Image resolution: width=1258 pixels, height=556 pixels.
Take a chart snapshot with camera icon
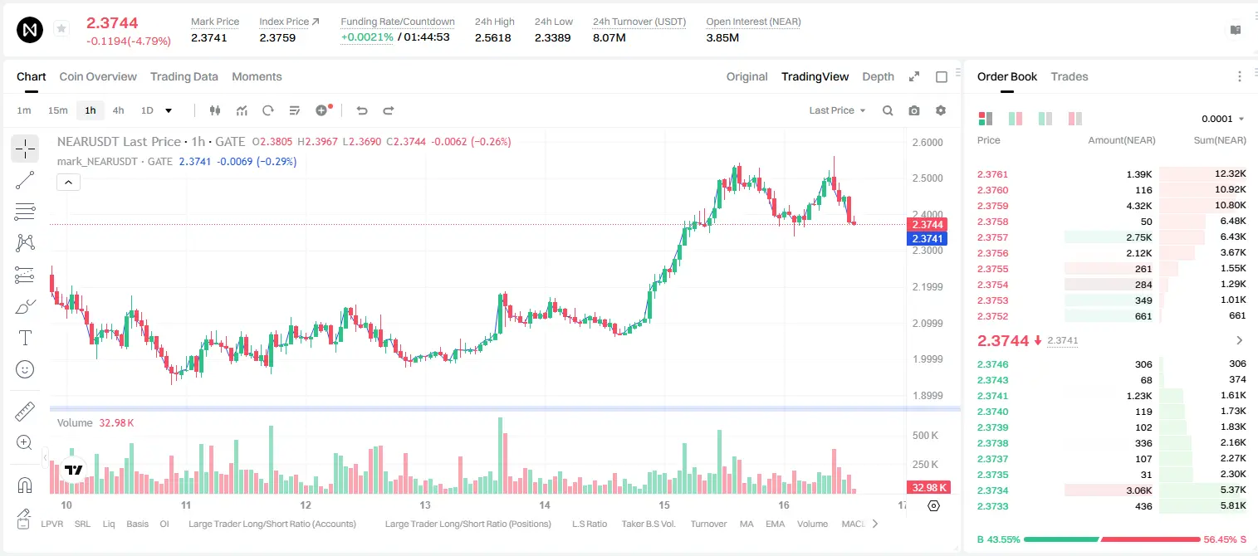(914, 110)
